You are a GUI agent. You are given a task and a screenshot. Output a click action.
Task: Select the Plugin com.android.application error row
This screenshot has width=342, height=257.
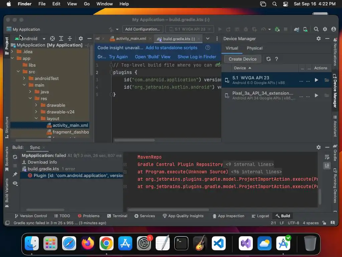coord(72,175)
